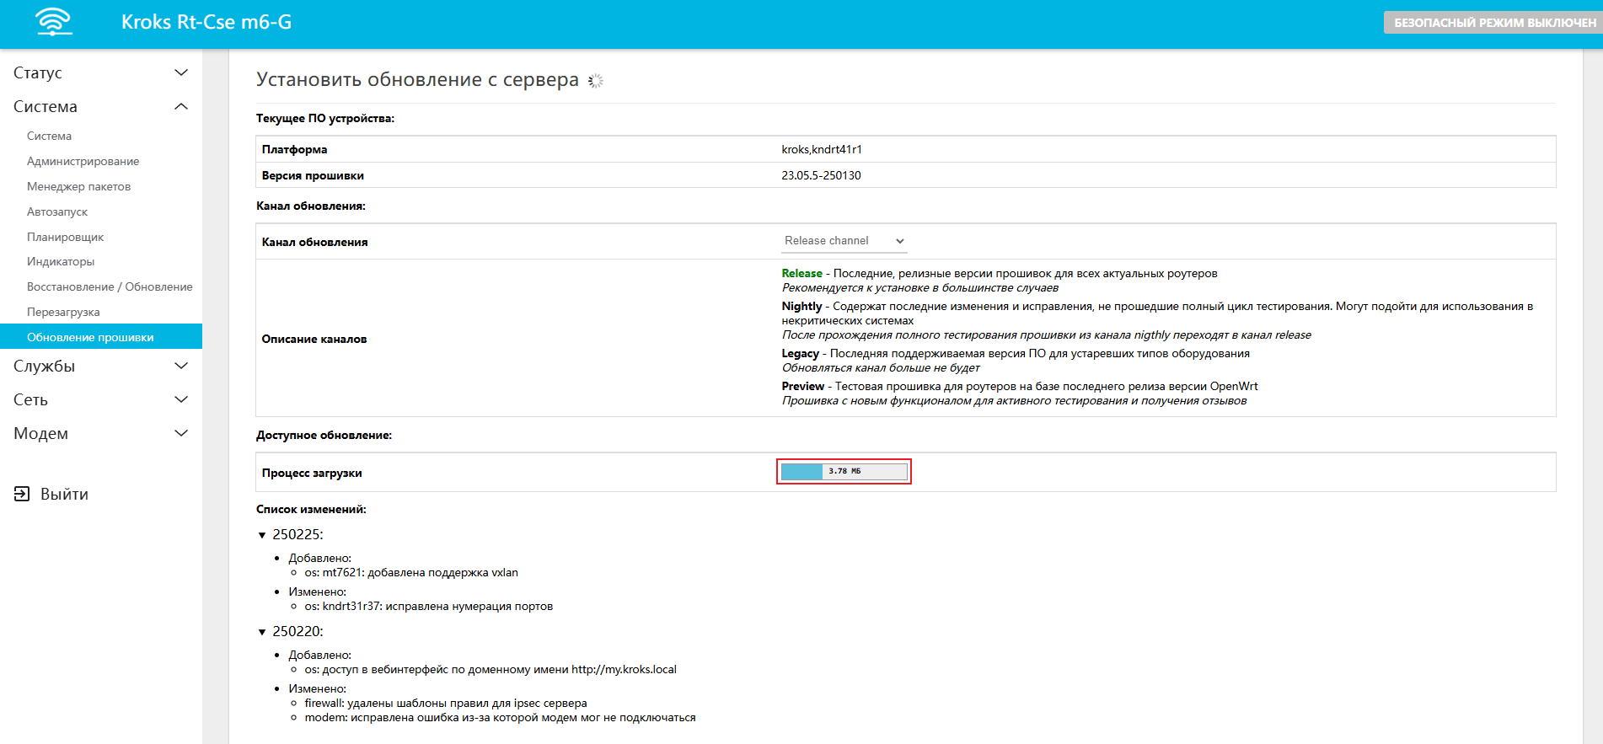Screen dimensions: 1603x744
Task: Click the logout icon beside Выйти
Action: click(22, 494)
